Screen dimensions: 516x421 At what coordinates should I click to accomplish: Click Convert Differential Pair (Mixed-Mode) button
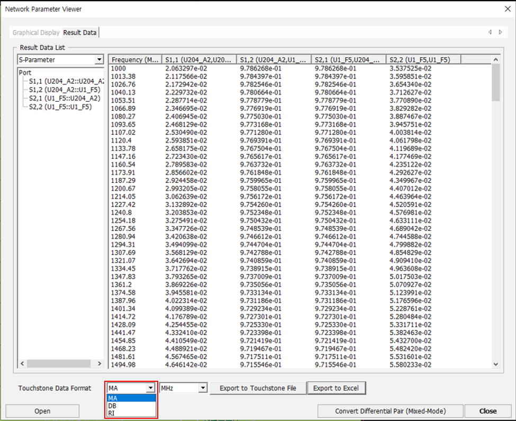point(390,411)
